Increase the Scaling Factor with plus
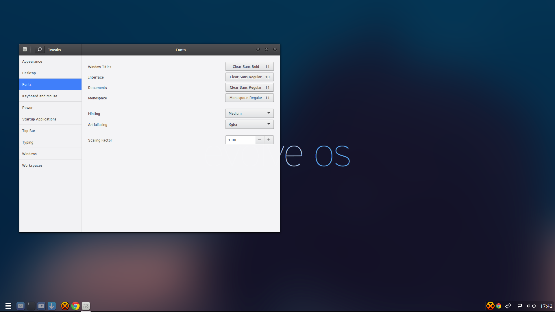555x312 pixels. tap(269, 140)
